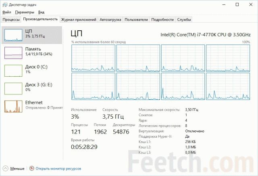Switch to the Службы tab
Viewport: 258px width, 176px height.
pyautogui.click(x=184, y=20)
